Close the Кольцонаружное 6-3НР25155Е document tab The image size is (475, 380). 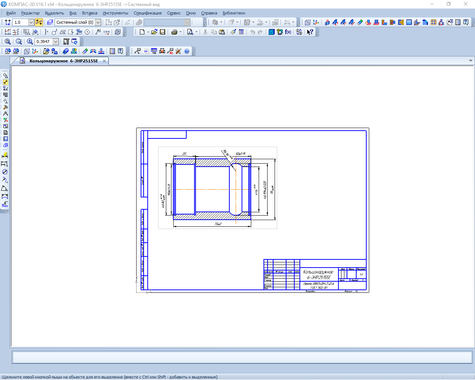coord(104,61)
